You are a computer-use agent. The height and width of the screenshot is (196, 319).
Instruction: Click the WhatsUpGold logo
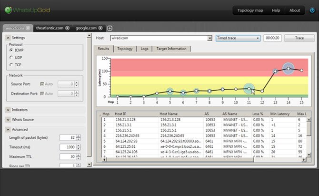tap(27, 10)
